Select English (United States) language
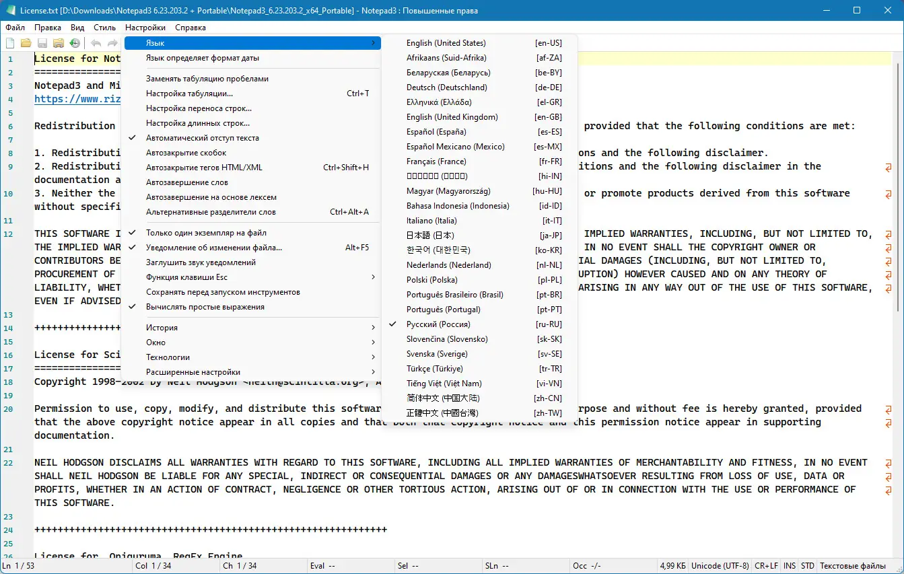904x574 pixels. coord(479,43)
